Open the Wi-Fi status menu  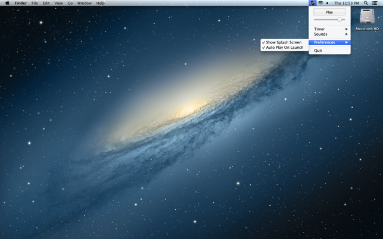[x=320, y=3]
